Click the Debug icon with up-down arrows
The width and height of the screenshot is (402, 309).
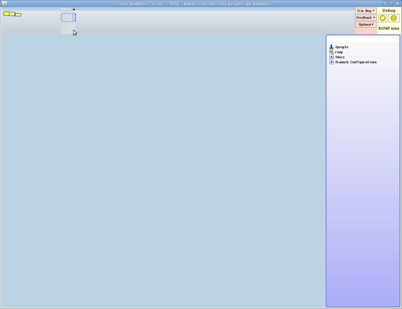(x=394, y=18)
